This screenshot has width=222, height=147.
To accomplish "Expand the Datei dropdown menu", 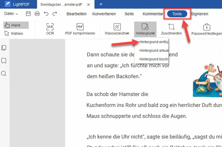I will tap(11, 14).
